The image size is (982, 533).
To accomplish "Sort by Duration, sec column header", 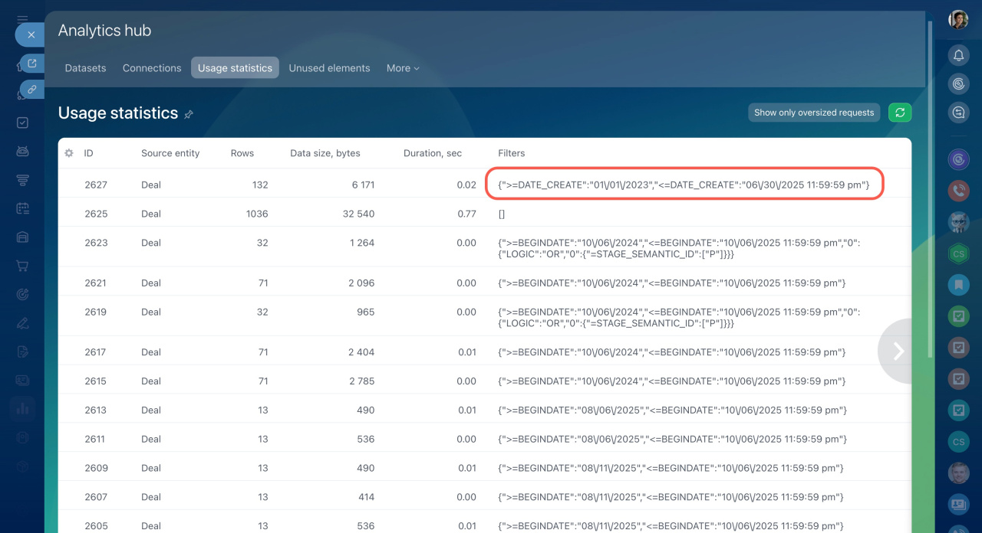I will (433, 153).
